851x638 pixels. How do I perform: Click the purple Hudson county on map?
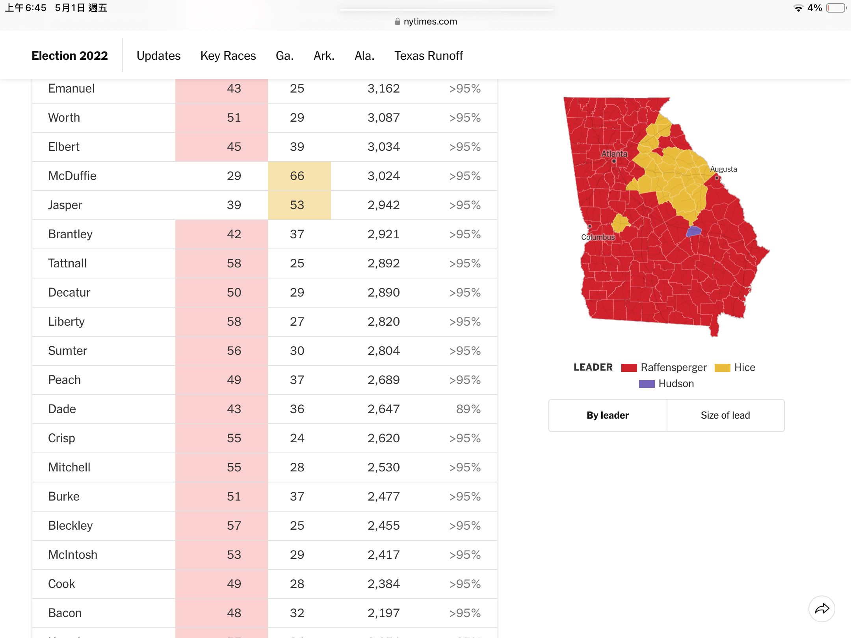click(694, 231)
